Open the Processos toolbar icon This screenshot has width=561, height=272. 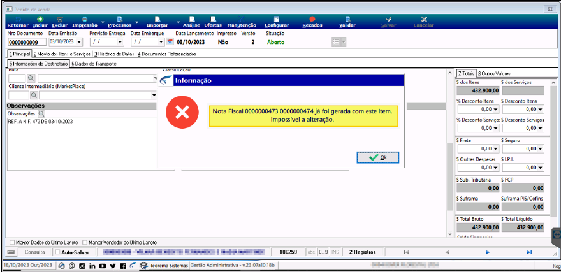tap(119, 19)
